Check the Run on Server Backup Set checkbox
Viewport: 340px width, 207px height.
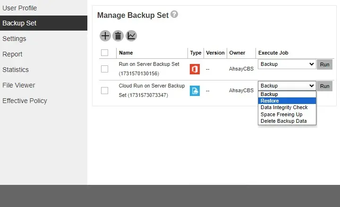pos(105,69)
